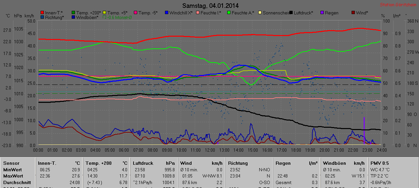
Task: Click the red Station Göritzhain label
Action: (x=398, y=5)
